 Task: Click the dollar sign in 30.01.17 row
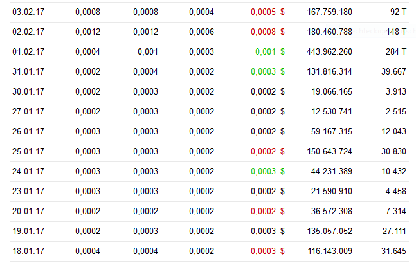282,91
